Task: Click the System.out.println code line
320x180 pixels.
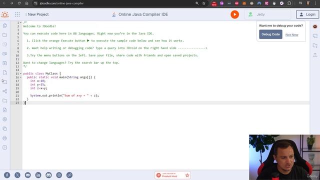Action: pos(64,95)
